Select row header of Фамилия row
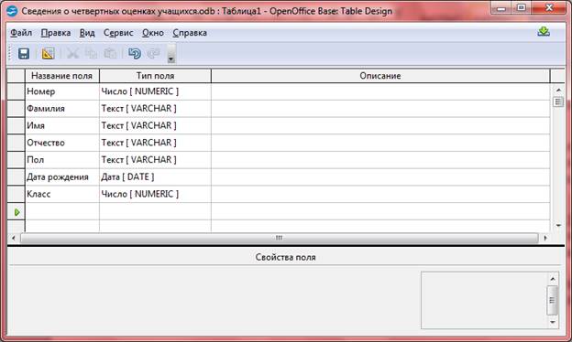Image resolution: width=572 pixels, height=342 pixels. [x=16, y=109]
